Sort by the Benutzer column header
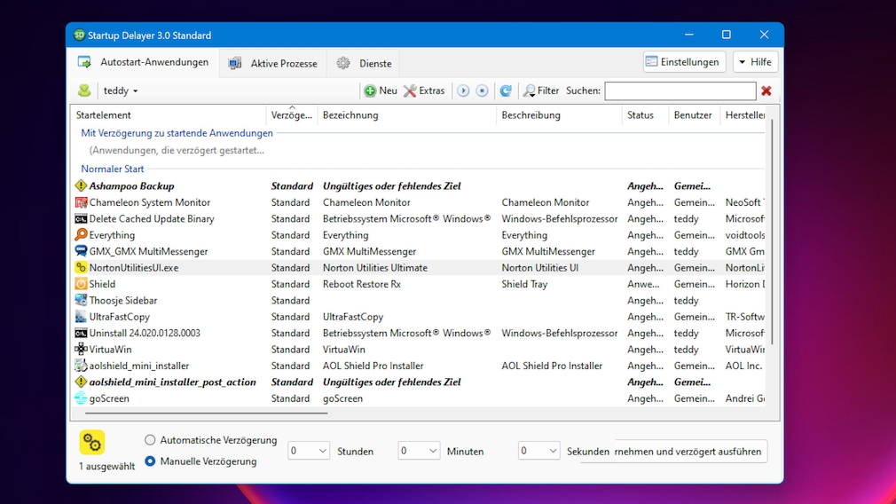 coord(694,114)
